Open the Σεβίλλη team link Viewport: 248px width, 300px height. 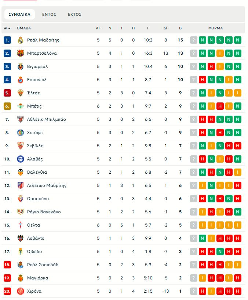click(x=35, y=146)
